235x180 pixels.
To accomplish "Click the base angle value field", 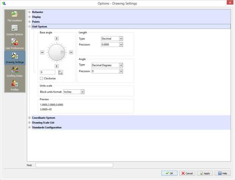I will 48,72.
